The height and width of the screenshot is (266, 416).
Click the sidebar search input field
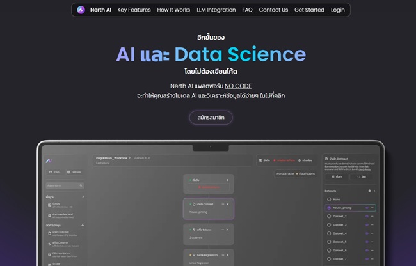coord(62,186)
